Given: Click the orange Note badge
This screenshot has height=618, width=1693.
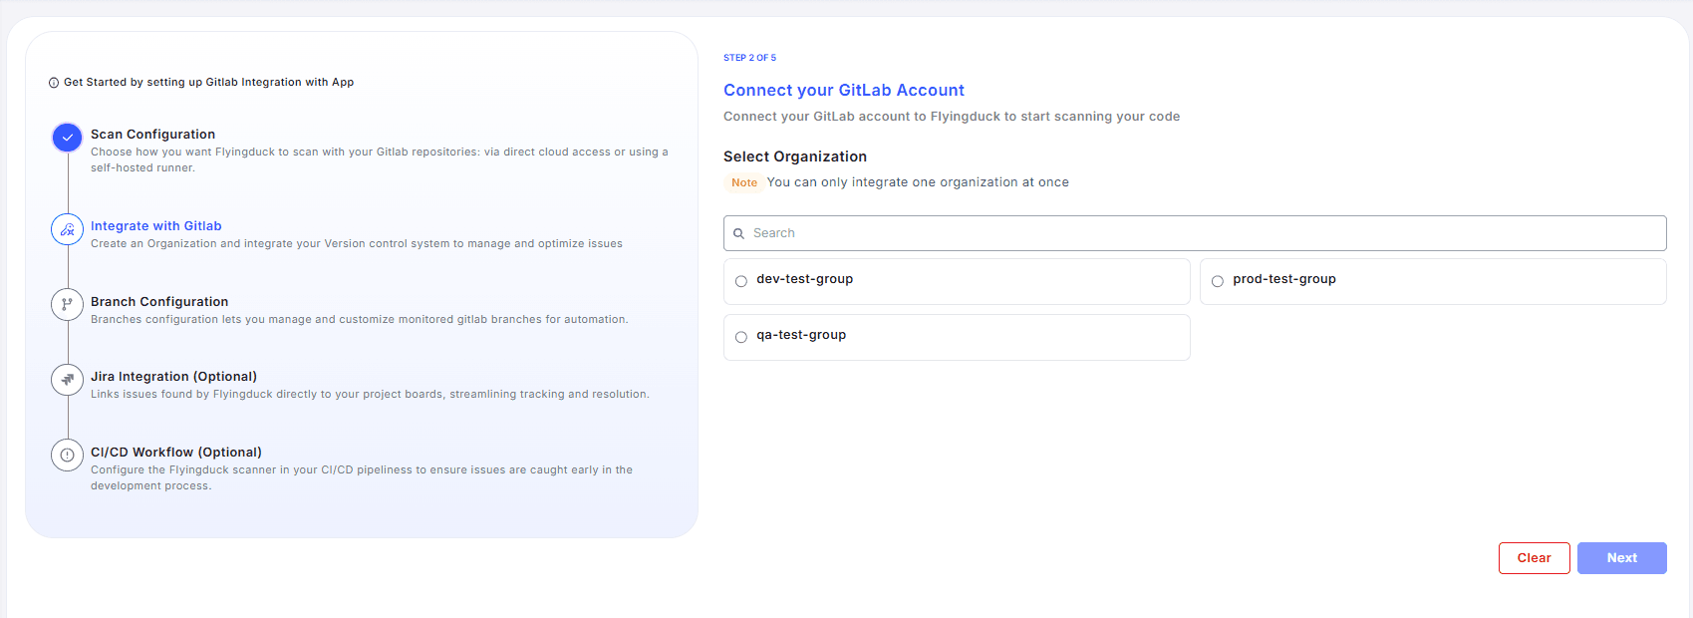Looking at the screenshot, I should pos(744,182).
